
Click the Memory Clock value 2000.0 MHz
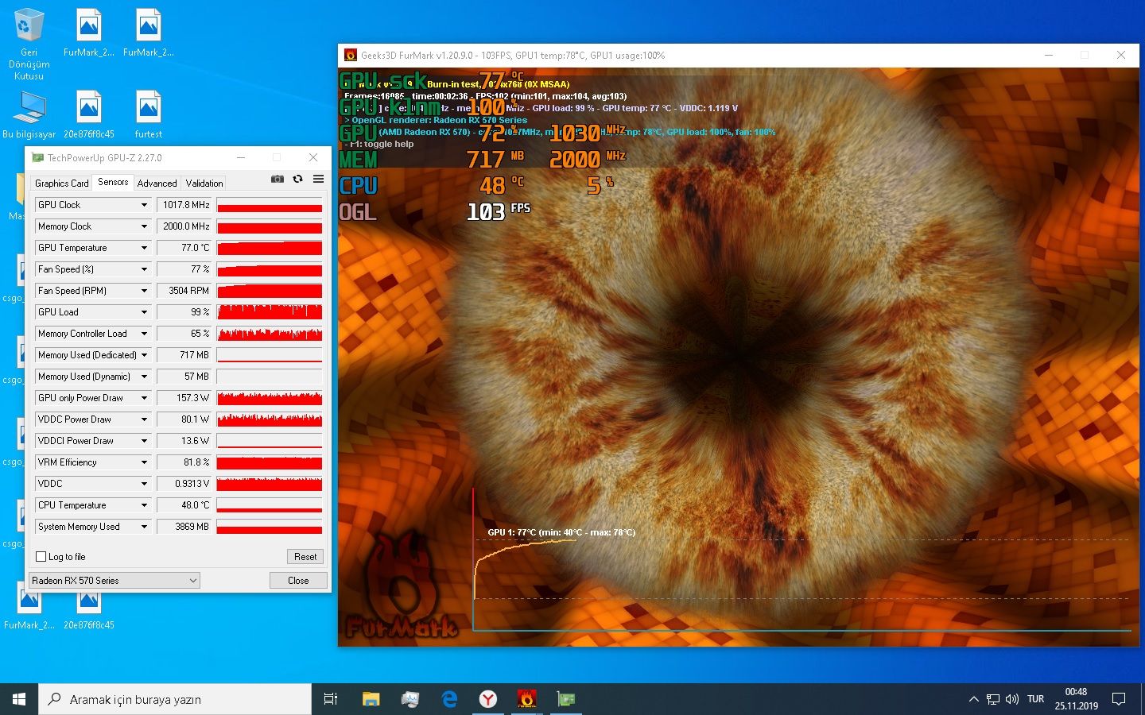point(184,226)
